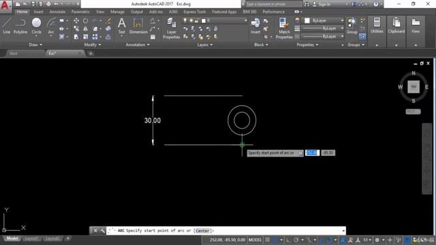Toggle polar tracking in status bar
Screen dimensions: 436x245
click(x=296, y=240)
